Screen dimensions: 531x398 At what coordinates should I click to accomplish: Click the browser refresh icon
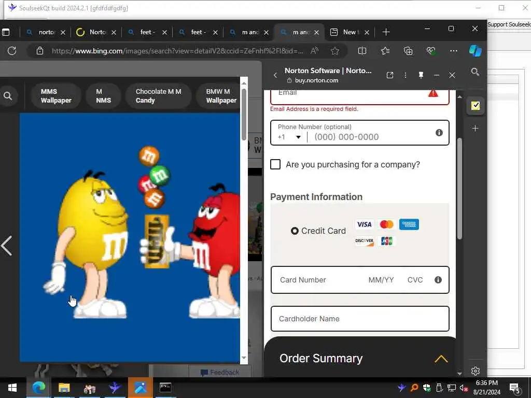tap(12, 51)
